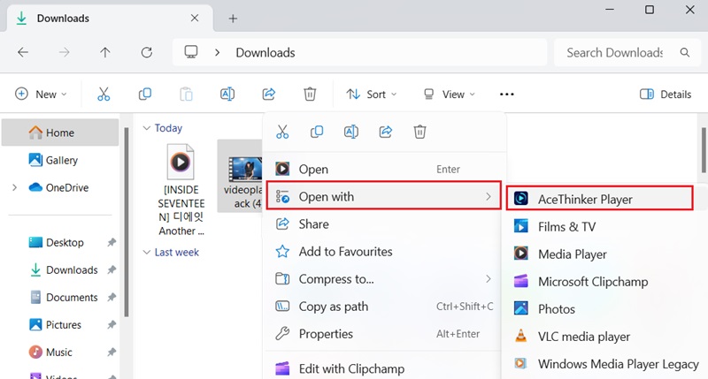Select Open with in the context menu

(x=384, y=195)
